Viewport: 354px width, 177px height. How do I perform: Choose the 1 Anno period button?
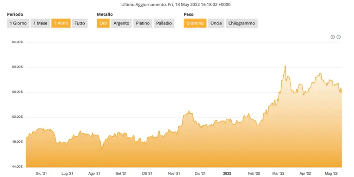[x=61, y=23]
